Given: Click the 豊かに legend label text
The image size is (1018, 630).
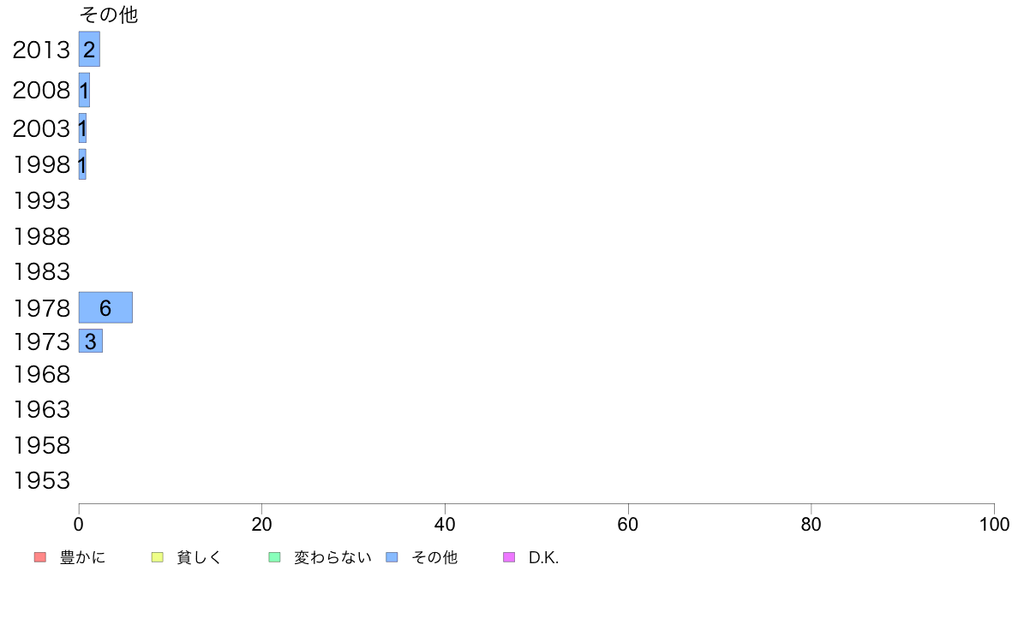Looking at the screenshot, I should click(82, 557).
